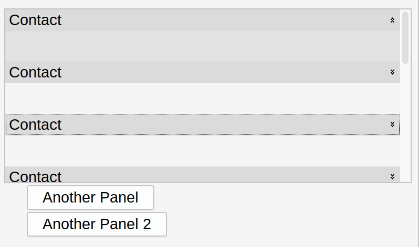Click the expanded content area of the first Contact panel
This screenshot has width=419, height=247.
pyautogui.click(x=202, y=46)
